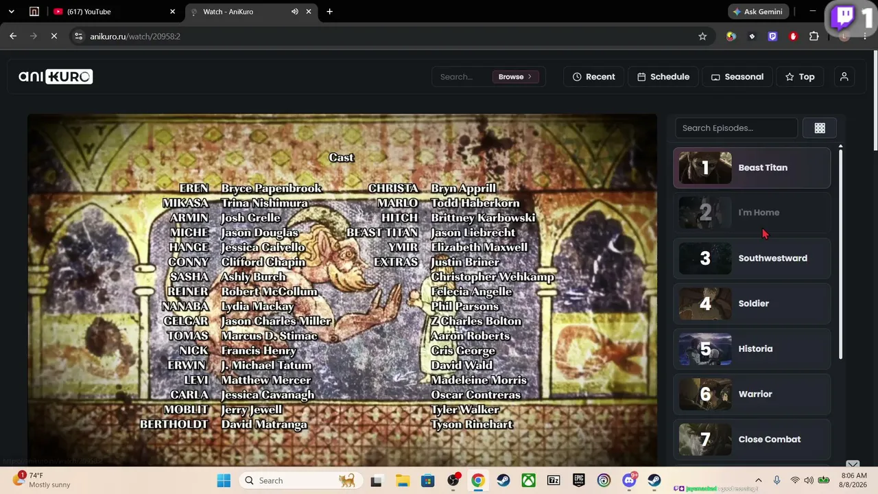The height and width of the screenshot is (494, 878).
Task: Open the Top anime page
Action: click(x=800, y=77)
